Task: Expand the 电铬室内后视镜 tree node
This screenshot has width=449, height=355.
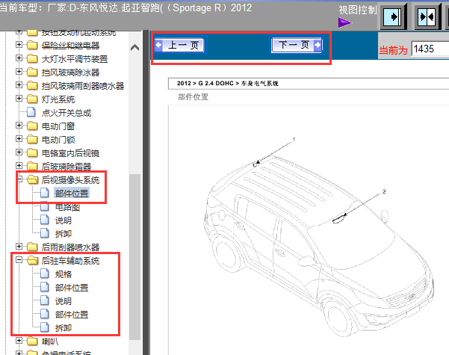Action: tap(19, 152)
